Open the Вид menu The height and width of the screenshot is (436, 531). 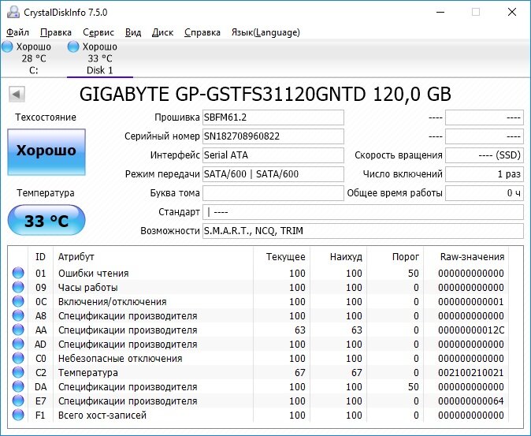coord(133,32)
